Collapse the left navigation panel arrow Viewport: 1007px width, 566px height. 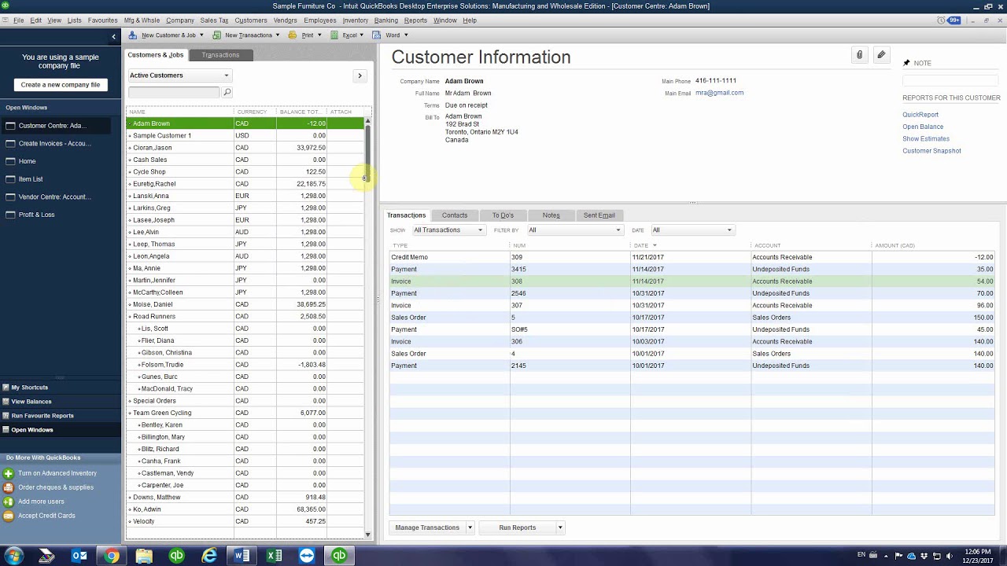tap(113, 36)
